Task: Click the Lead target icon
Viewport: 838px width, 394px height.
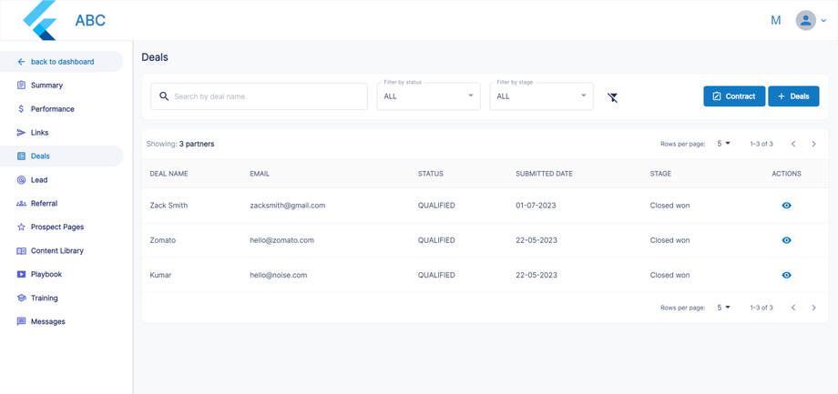Action: click(x=21, y=180)
